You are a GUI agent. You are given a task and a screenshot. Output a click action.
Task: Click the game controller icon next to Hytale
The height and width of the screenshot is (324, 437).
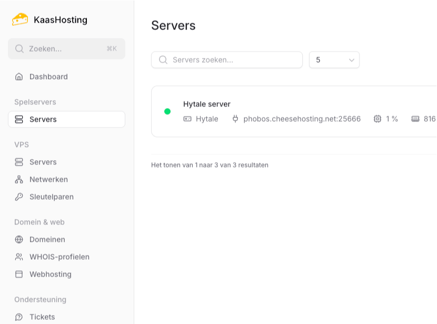pos(187,119)
